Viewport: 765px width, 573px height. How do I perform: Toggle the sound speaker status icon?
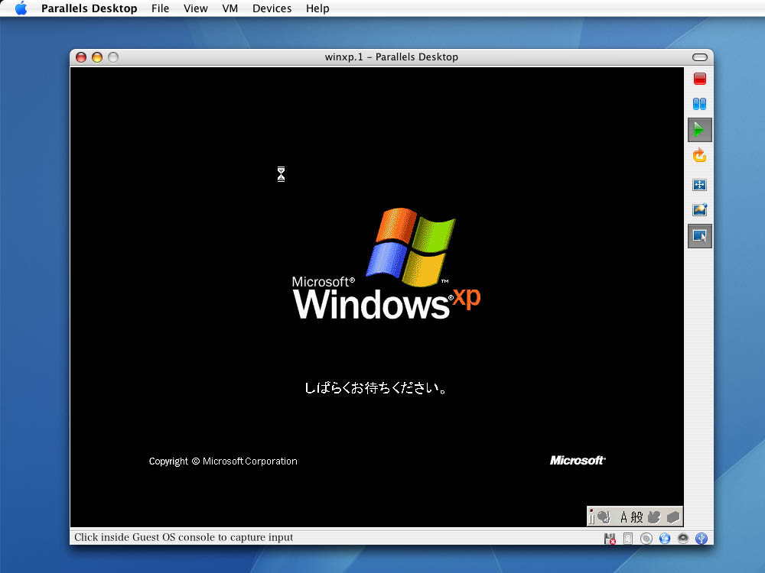(682, 539)
